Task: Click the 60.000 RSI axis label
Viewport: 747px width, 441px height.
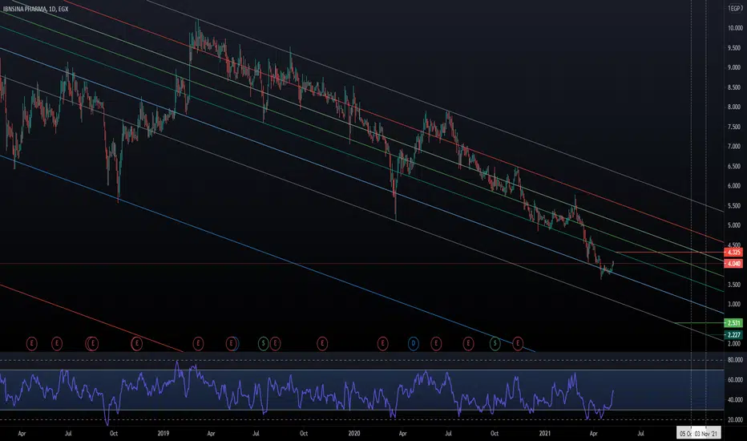Action: coord(735,380)
